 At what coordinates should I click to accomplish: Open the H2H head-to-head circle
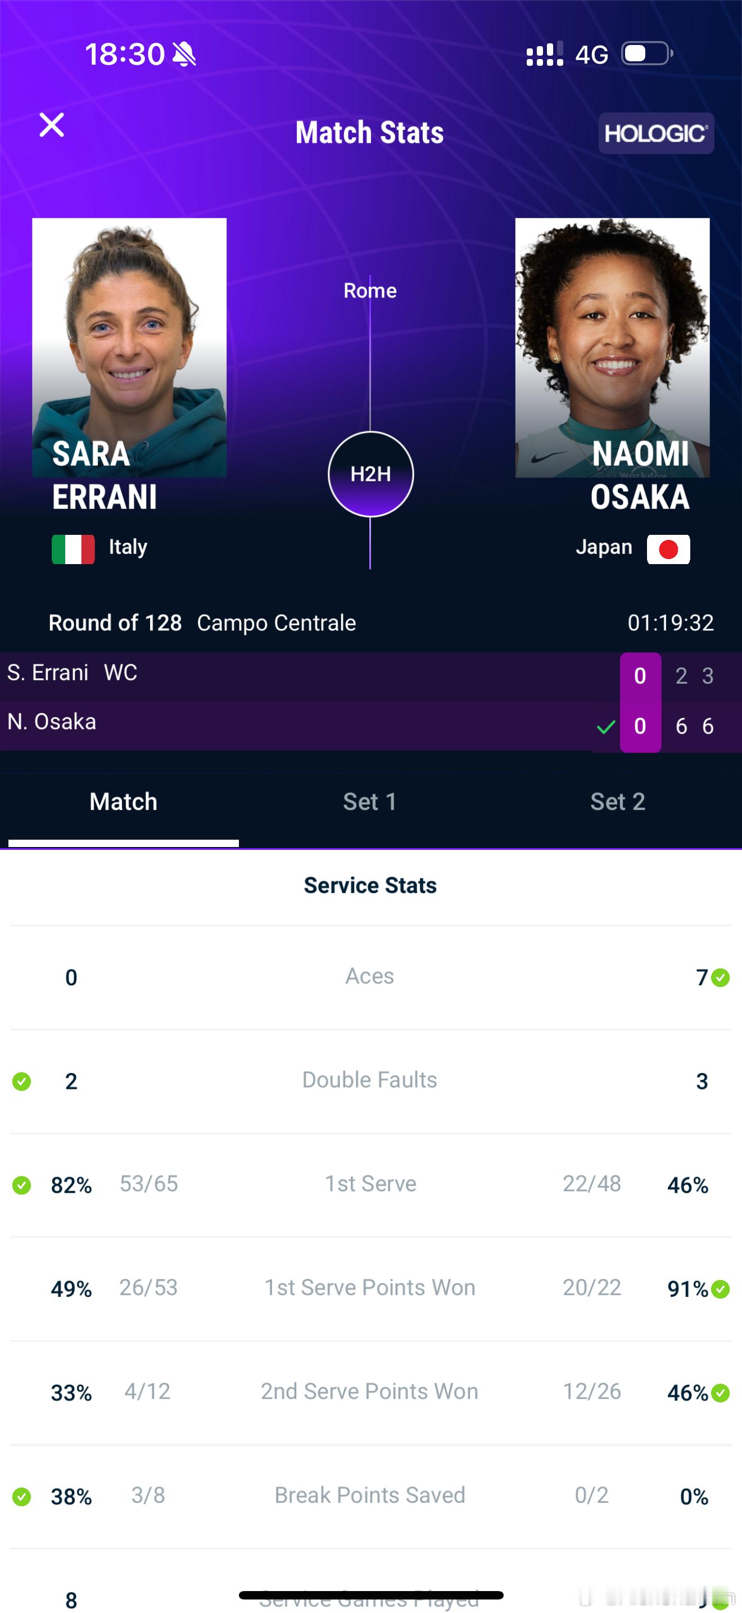pos(370,474)
